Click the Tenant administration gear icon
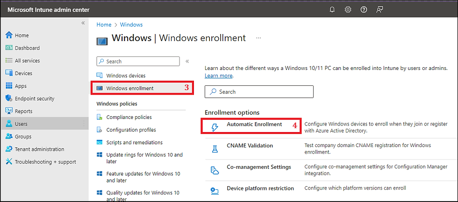458x202 pixels. point(9,149)
